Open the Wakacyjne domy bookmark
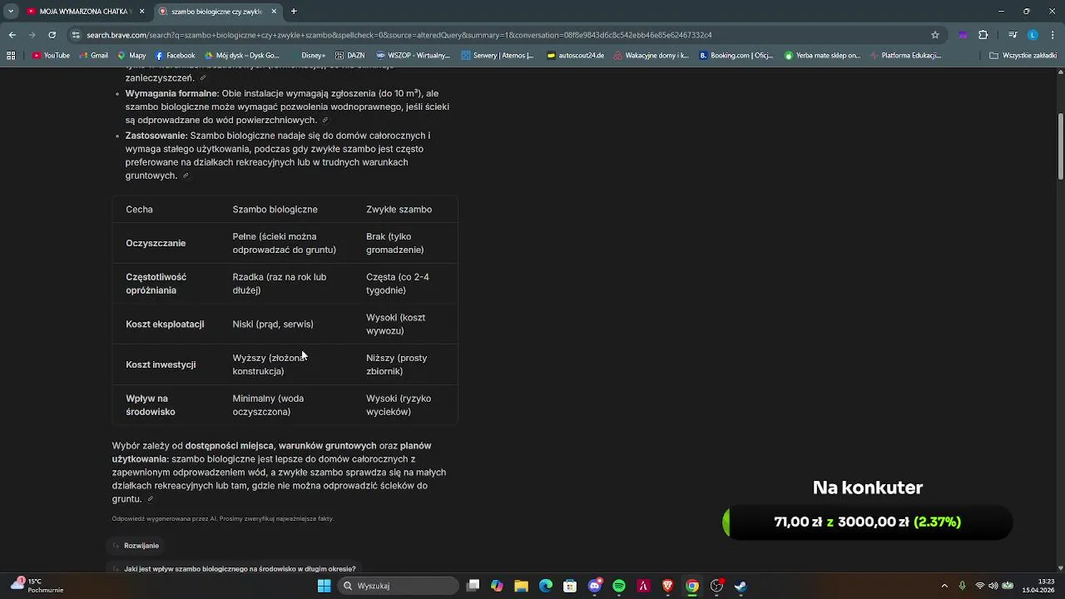Screen dimensions: 1065x599 point(651,56)
